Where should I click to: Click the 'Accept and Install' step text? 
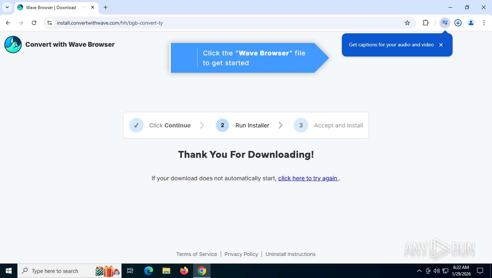click(x=339, y=125)
